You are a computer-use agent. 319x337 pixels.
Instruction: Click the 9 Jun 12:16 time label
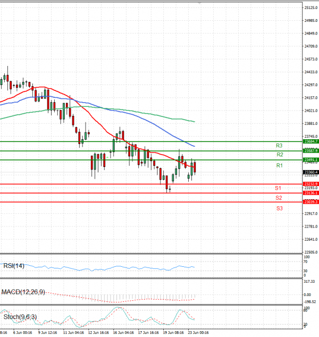(x=47, y=333)
